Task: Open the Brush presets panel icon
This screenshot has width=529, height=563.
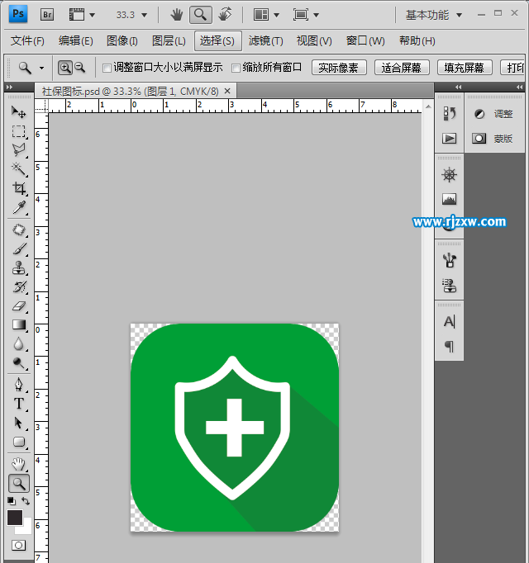Action: [x=449, y=260]
